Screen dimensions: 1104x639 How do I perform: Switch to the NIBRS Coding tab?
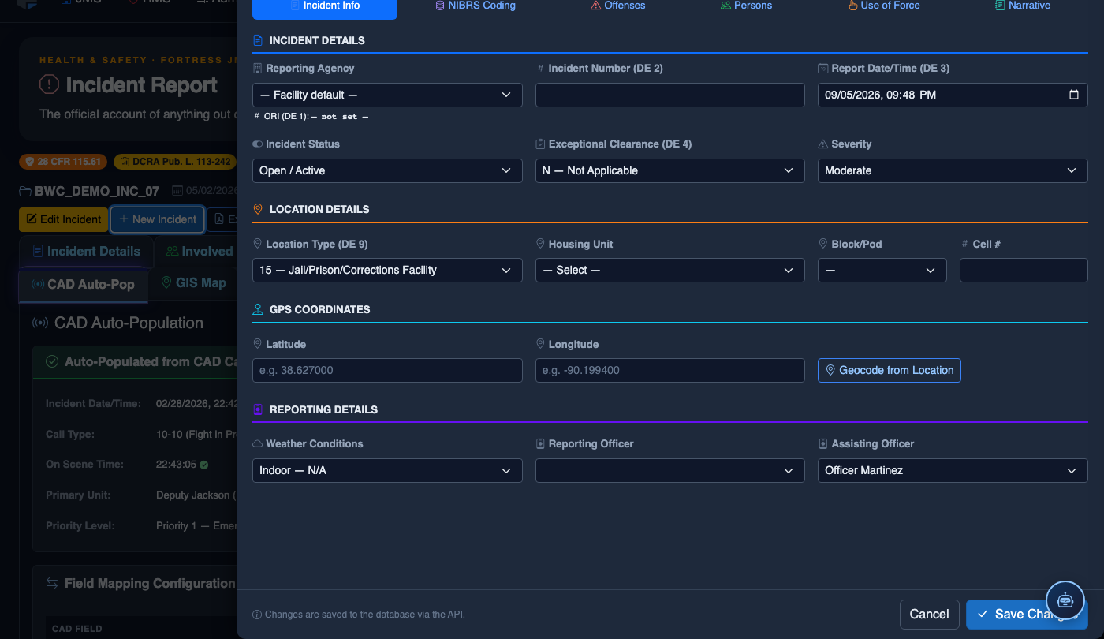click(x=476, y=6)
